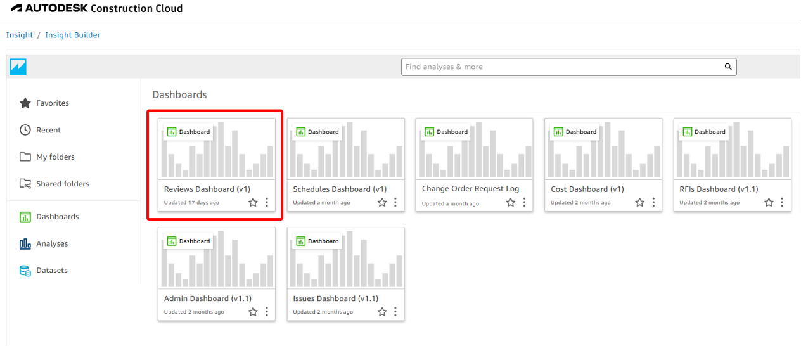Open the Change Order Request Log title
Viewport: 801px width, 346px height.
470,189
